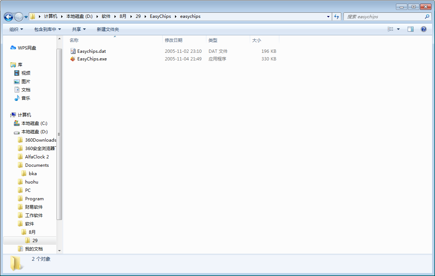Expand the 共享 dropdown menu

coord(79,29)
